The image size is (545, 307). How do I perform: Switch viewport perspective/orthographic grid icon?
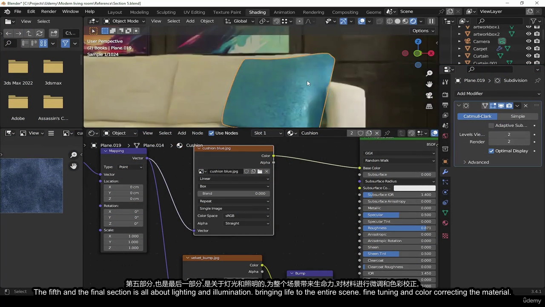[429, 106]
